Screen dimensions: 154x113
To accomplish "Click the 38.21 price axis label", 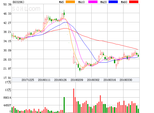I will coord(7,32).
